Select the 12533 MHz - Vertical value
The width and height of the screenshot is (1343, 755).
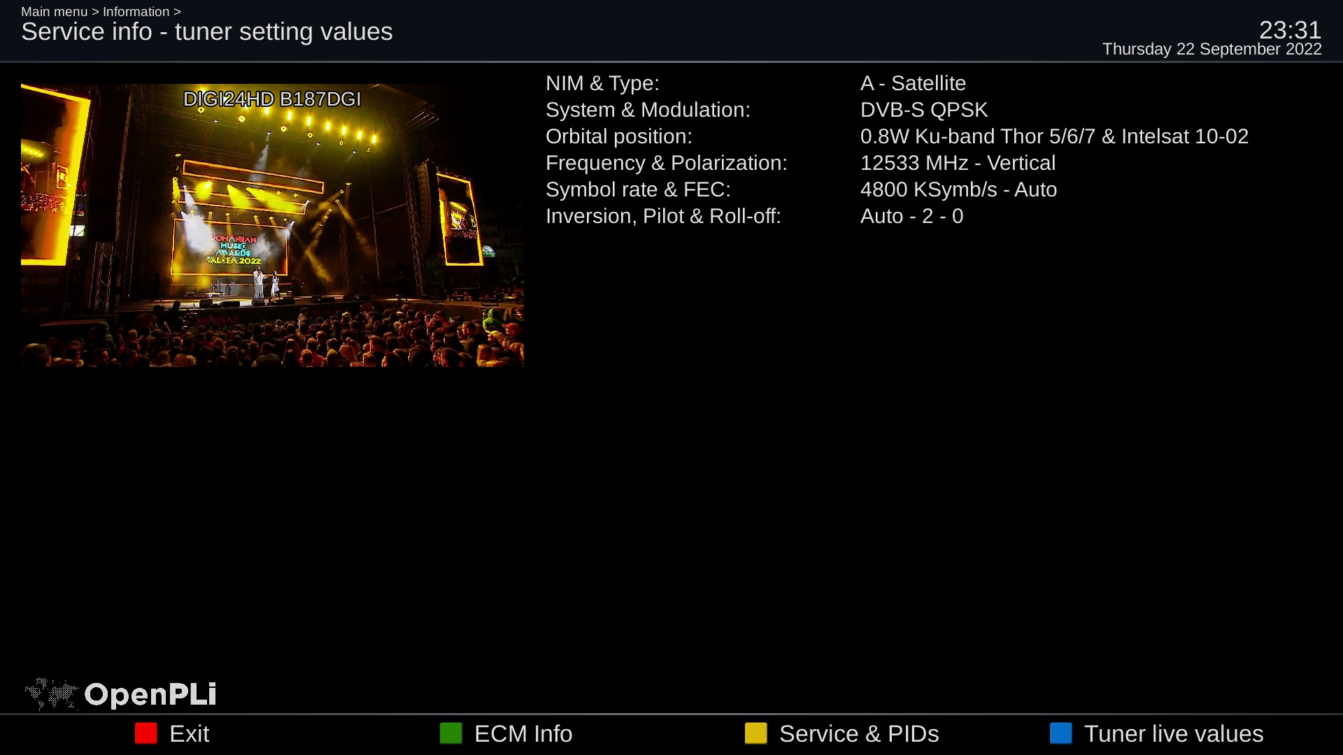[x=957, y=163]
